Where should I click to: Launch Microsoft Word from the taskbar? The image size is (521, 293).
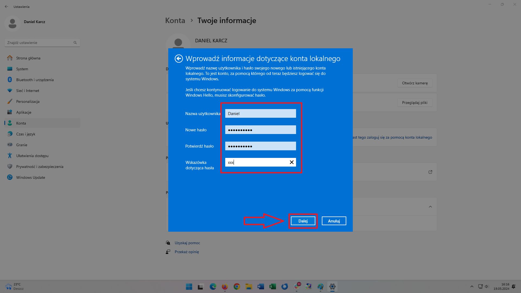point(260,286)
